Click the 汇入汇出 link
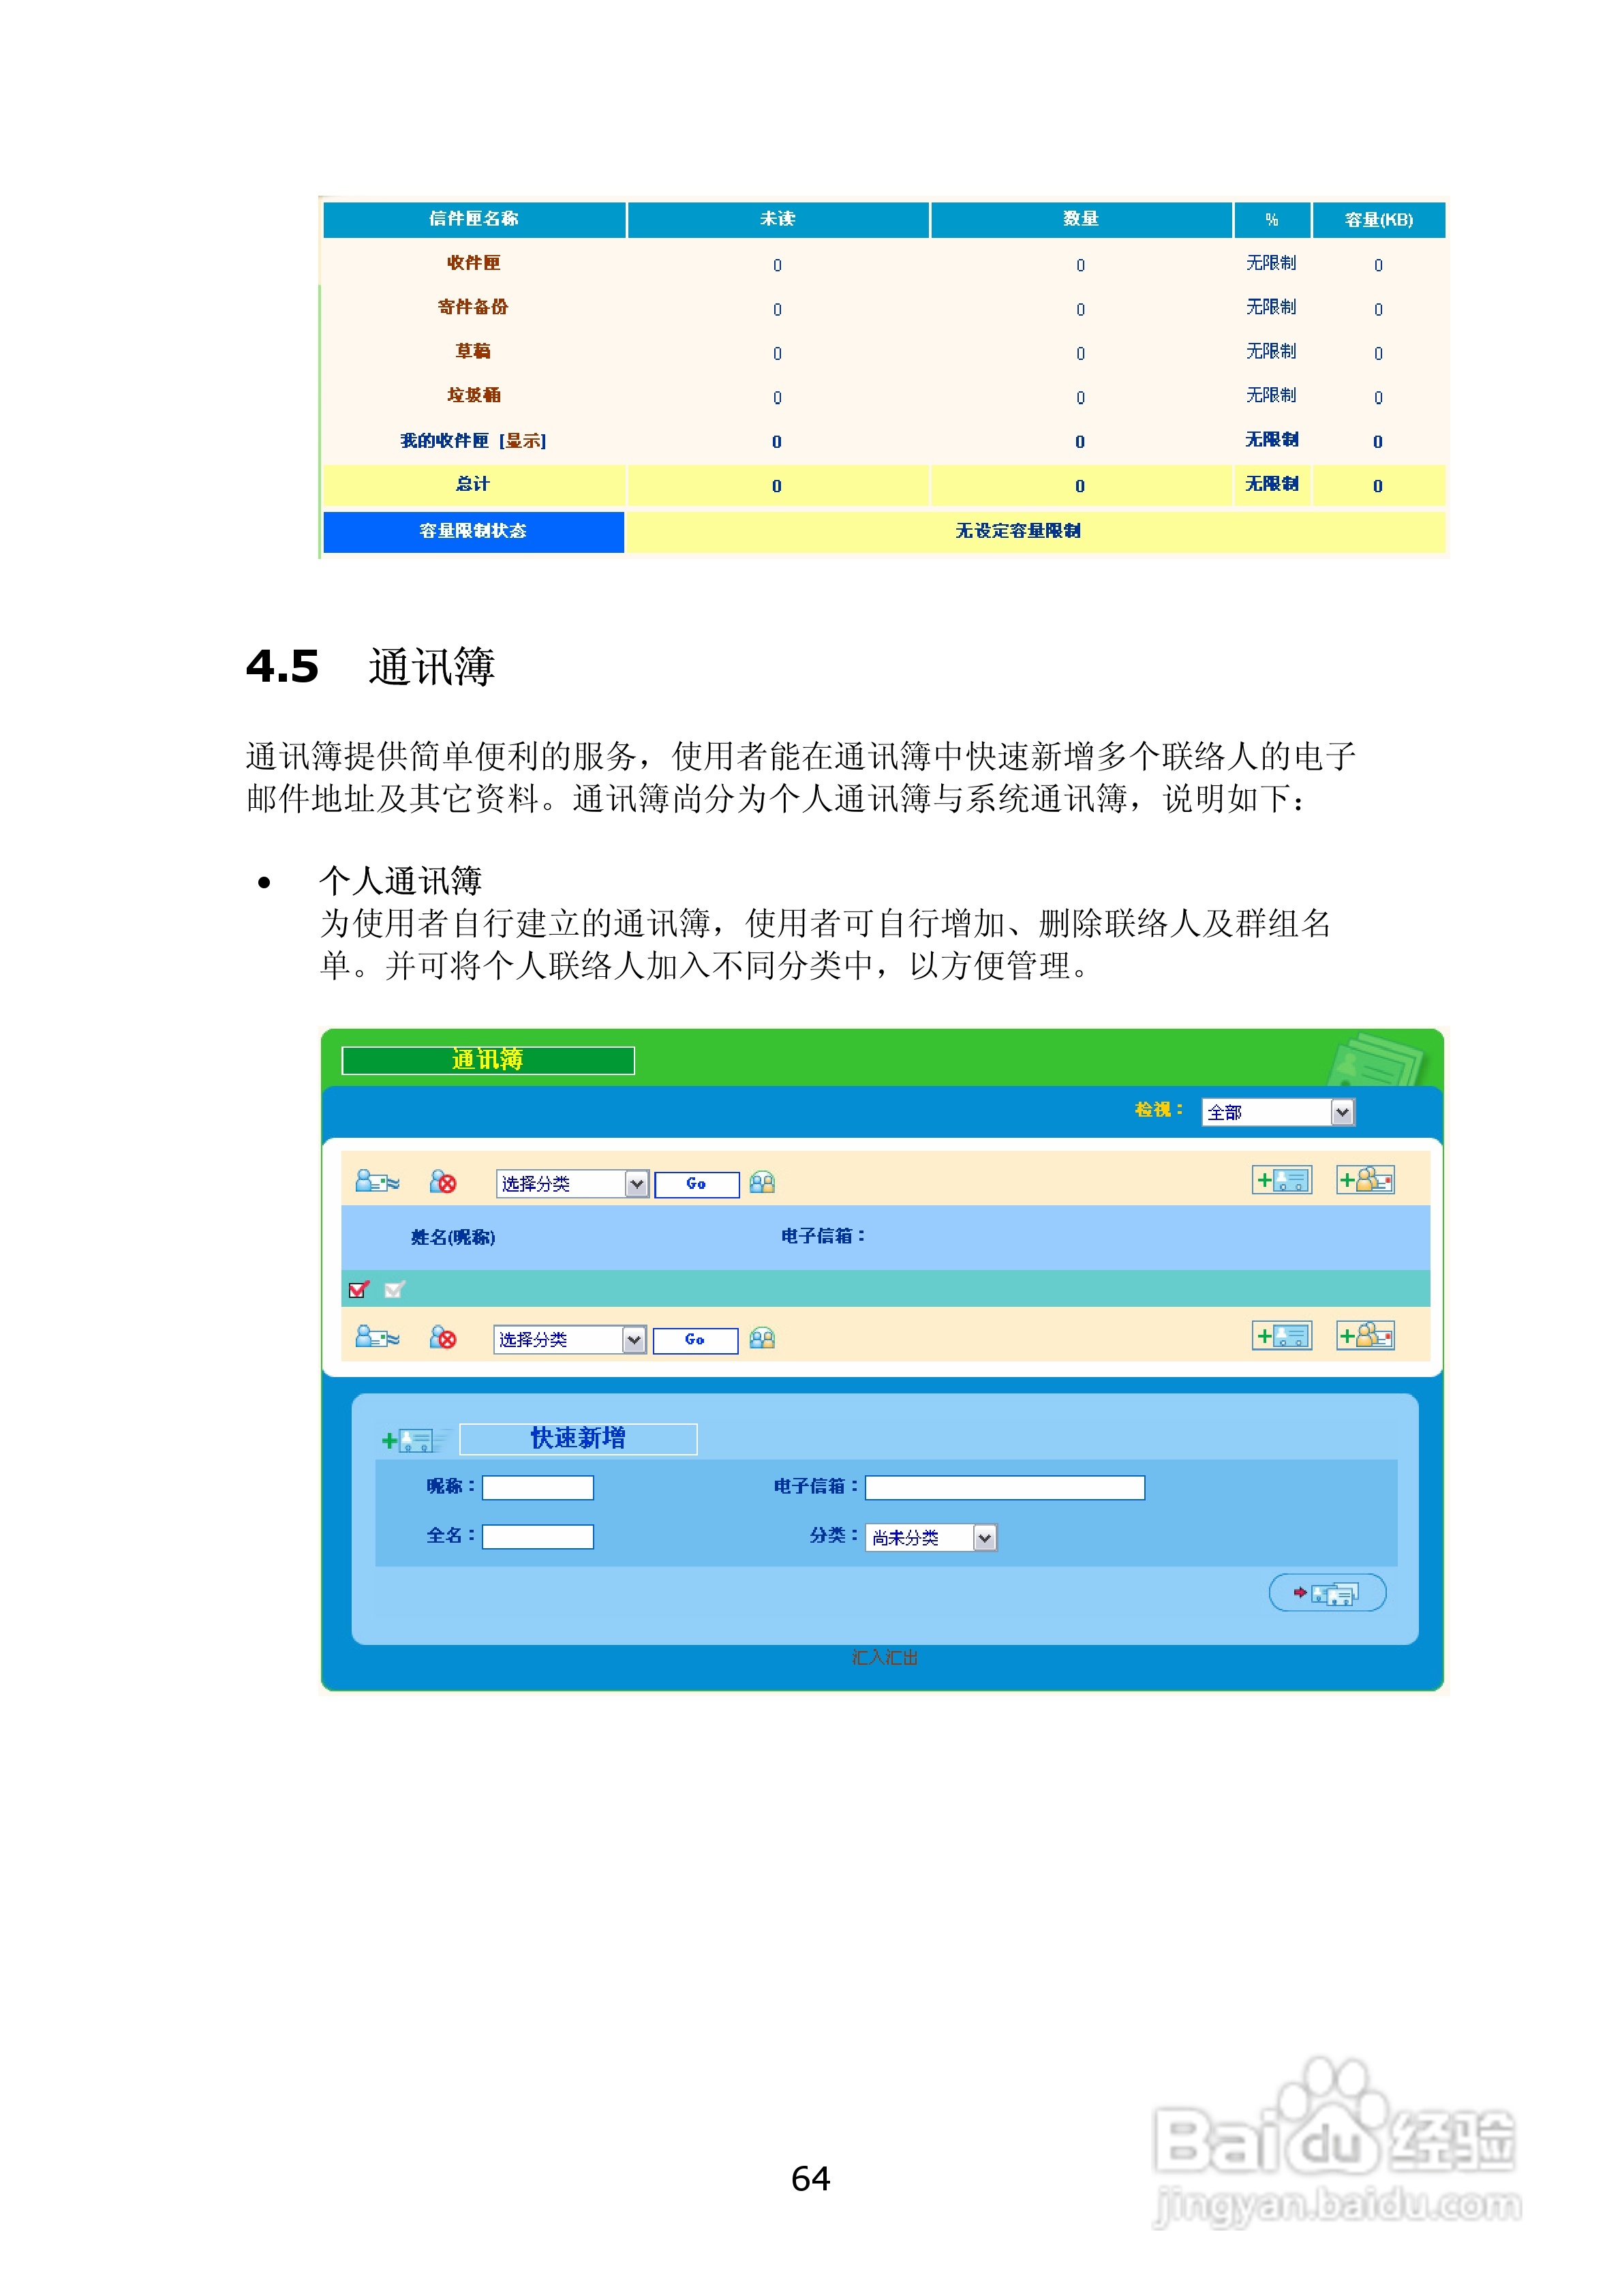Image resolution: width=1622 pixels, height=2296 pixels. (885, 1657)
